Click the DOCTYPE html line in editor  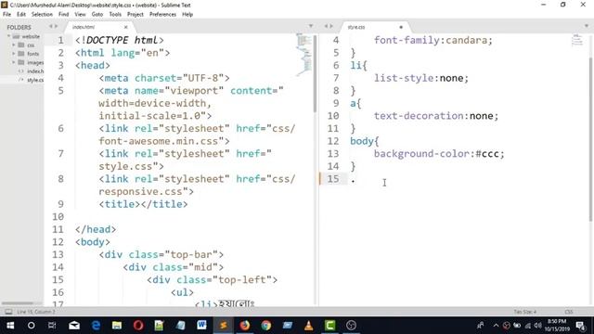point(120,40)
